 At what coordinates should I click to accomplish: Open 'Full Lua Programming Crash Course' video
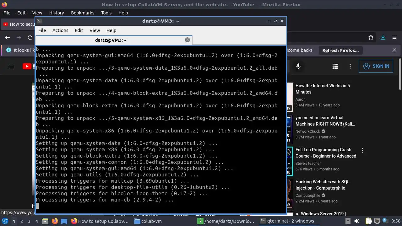[x=326, y=153]
